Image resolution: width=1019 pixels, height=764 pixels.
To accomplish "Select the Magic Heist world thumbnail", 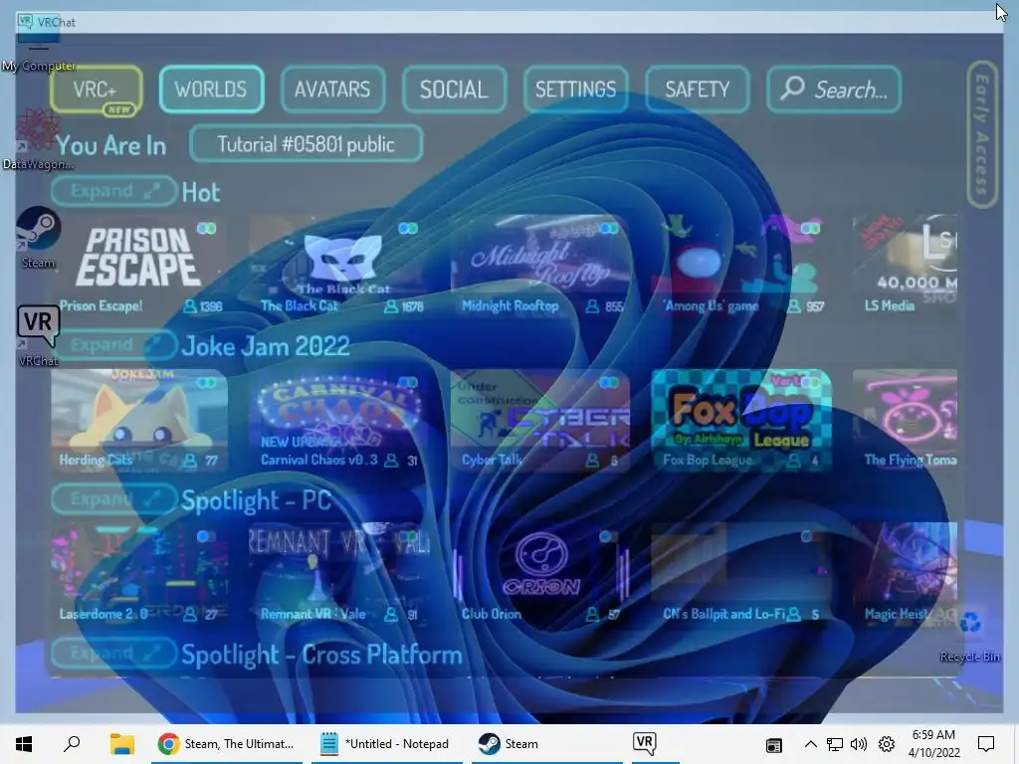I will [x=905, y=574].
